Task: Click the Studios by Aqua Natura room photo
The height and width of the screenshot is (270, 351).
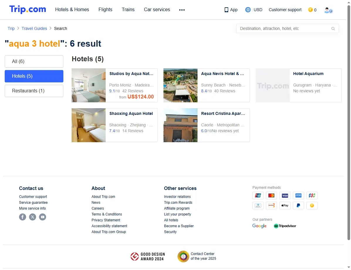Action: 89,85
